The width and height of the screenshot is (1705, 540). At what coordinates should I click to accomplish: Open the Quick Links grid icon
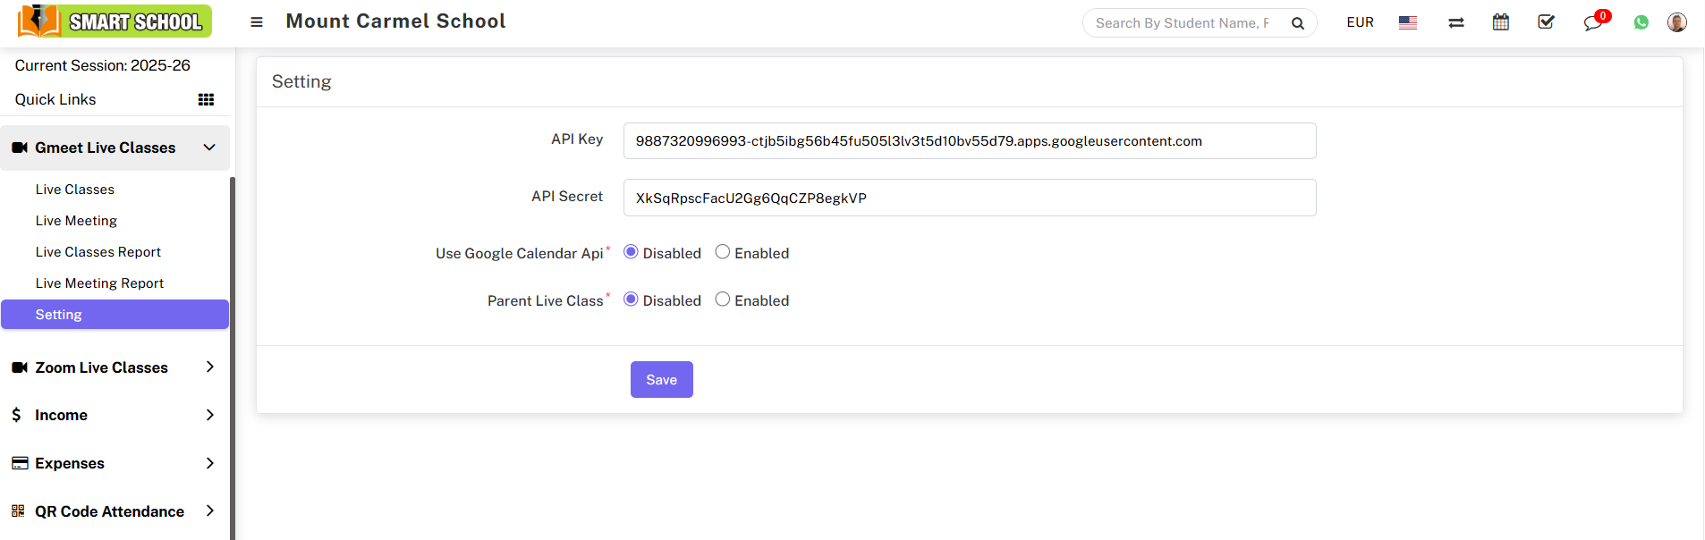[x=206, y=99]
